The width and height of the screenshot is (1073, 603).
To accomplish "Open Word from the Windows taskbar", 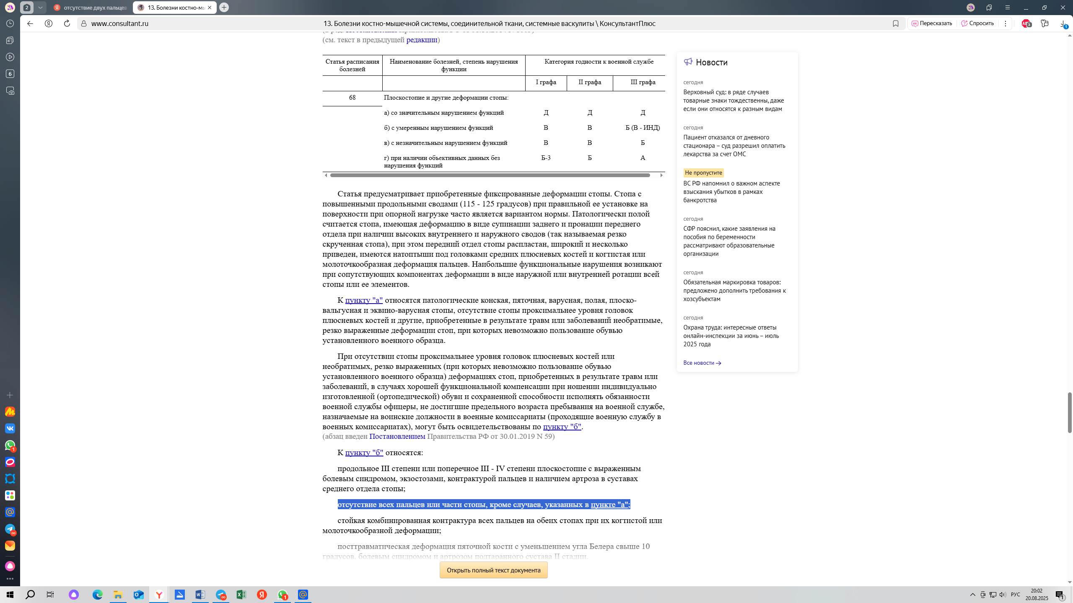I will [200, 595].
